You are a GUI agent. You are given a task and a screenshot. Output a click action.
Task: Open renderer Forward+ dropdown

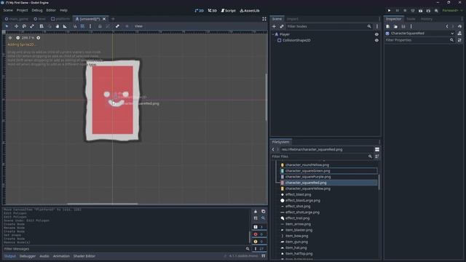point(452,10)
